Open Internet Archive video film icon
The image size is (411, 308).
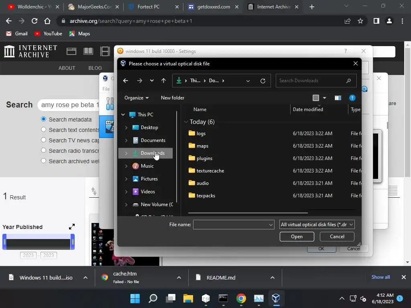point(105,51)
